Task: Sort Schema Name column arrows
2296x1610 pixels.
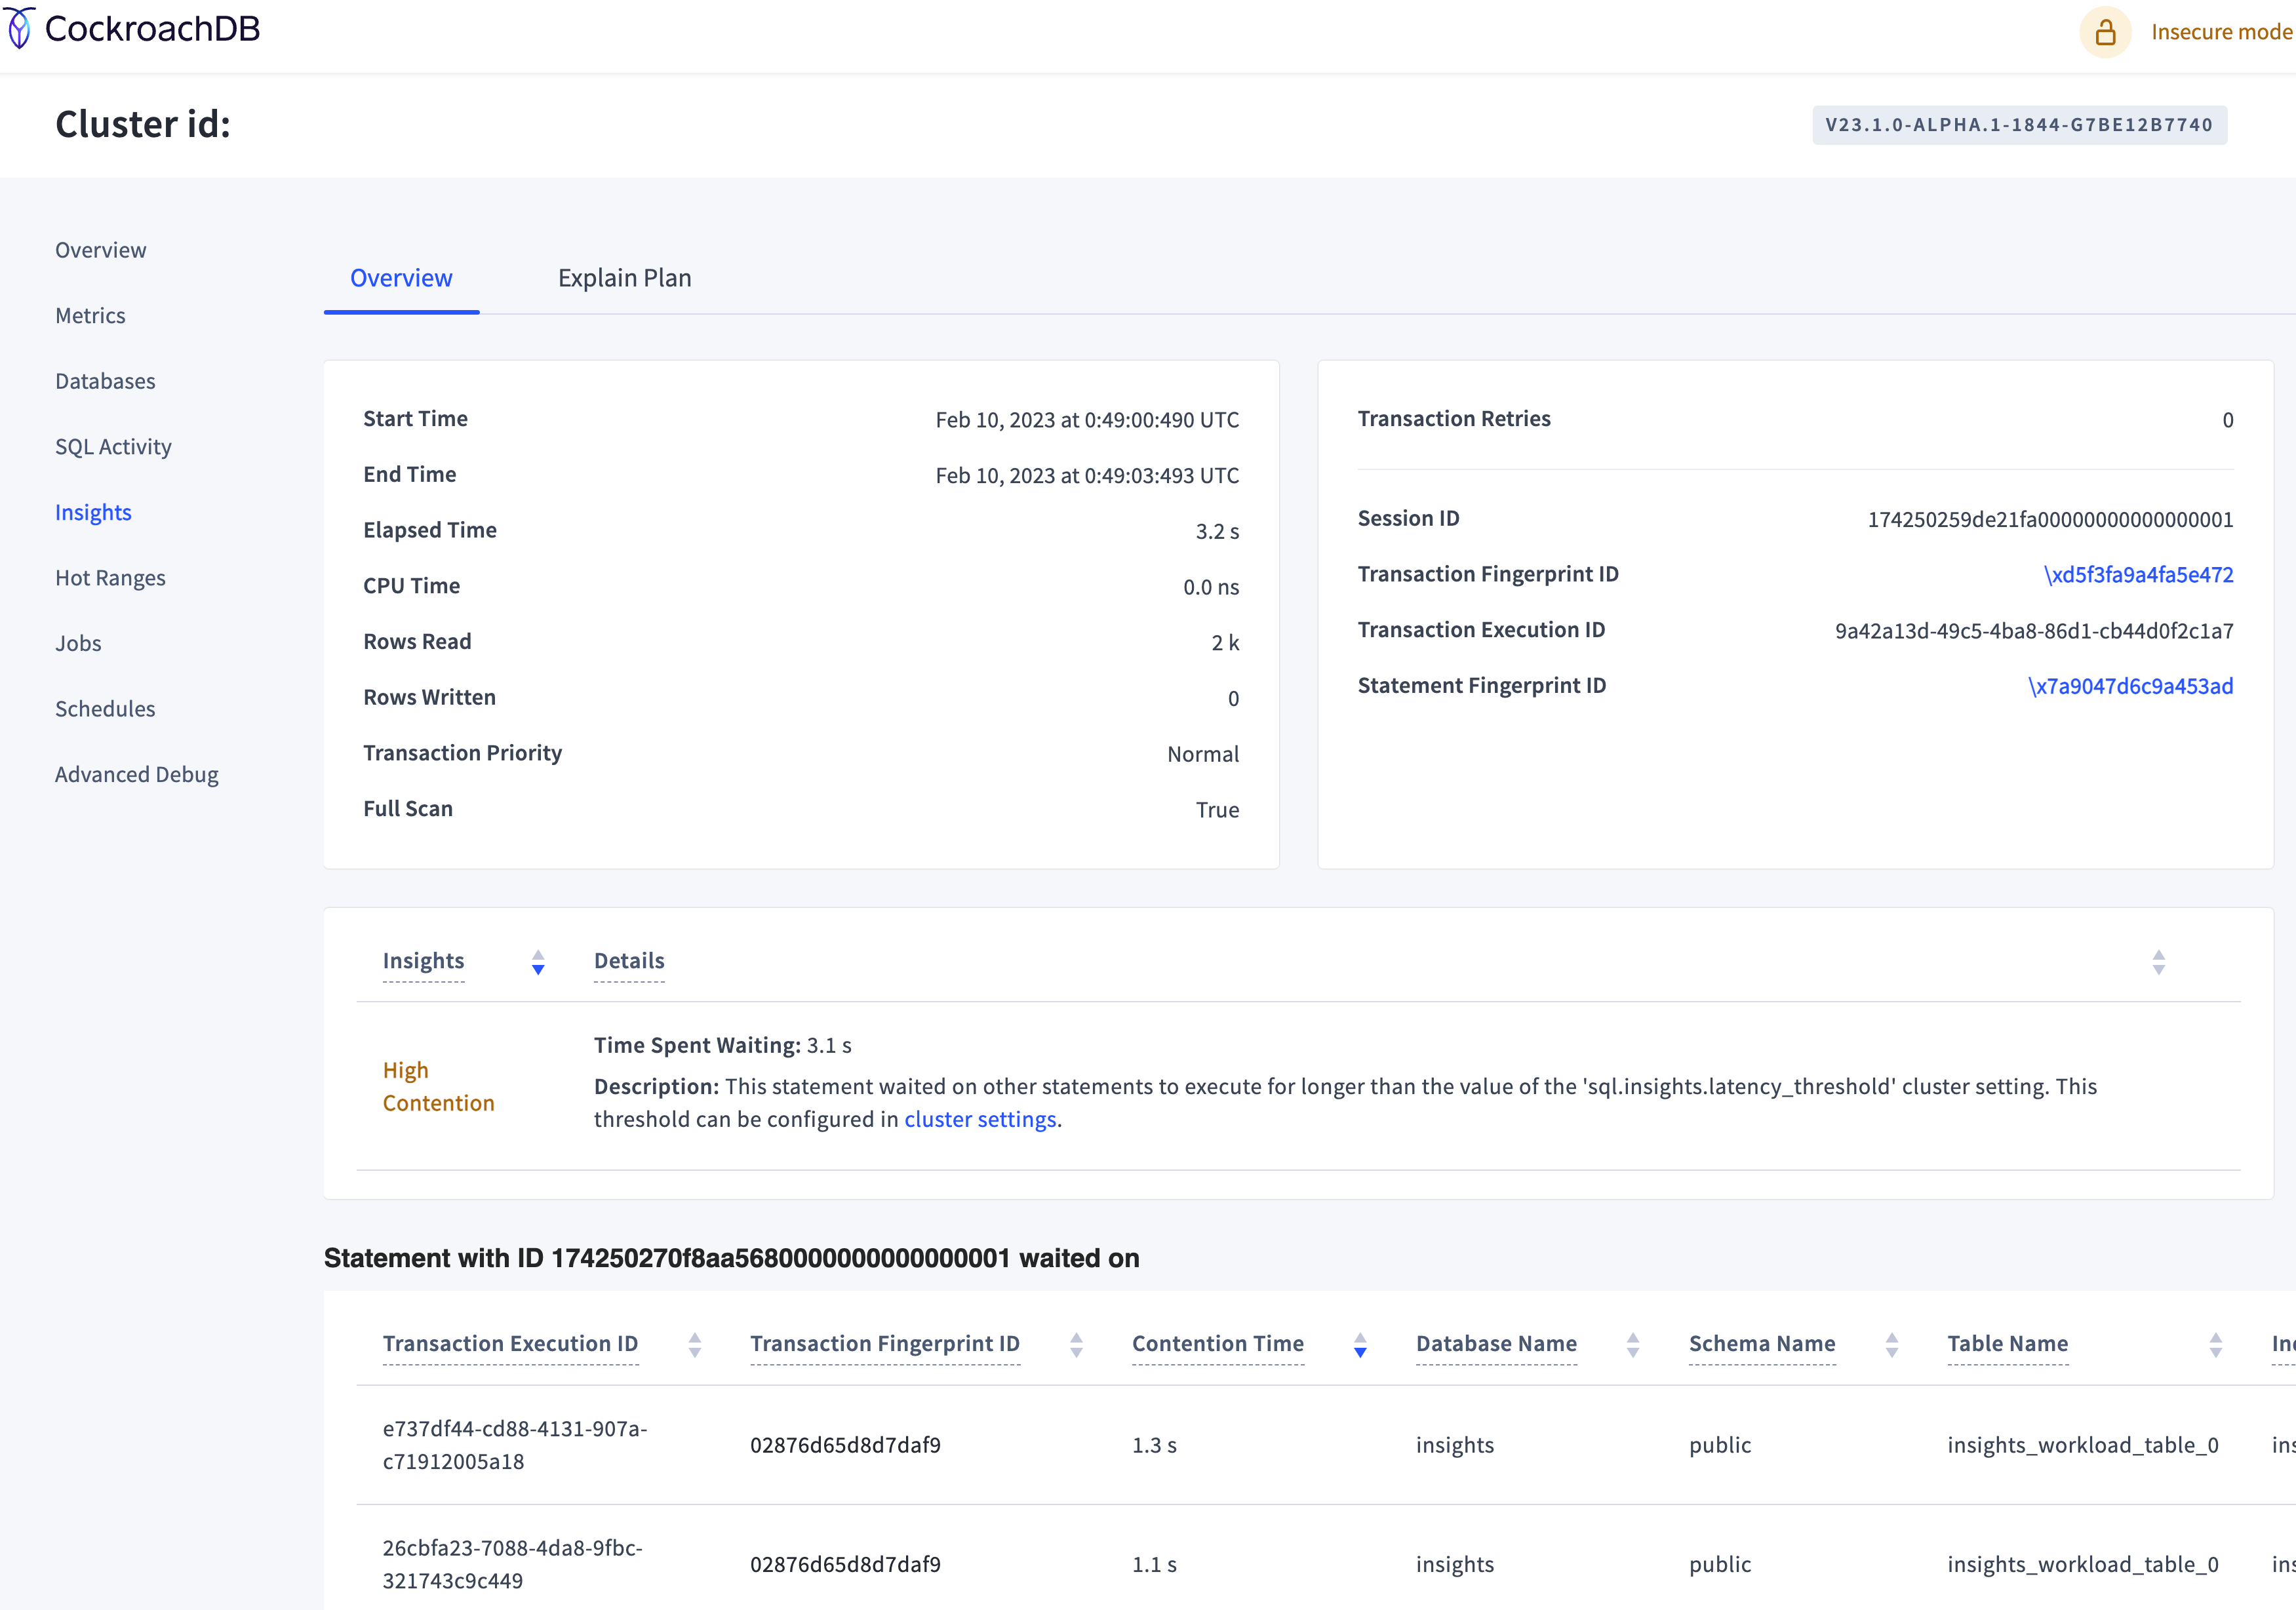Action: 1892,1345
